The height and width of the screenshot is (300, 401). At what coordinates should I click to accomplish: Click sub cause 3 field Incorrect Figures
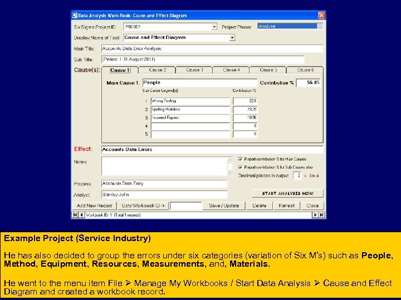[190, 118]
